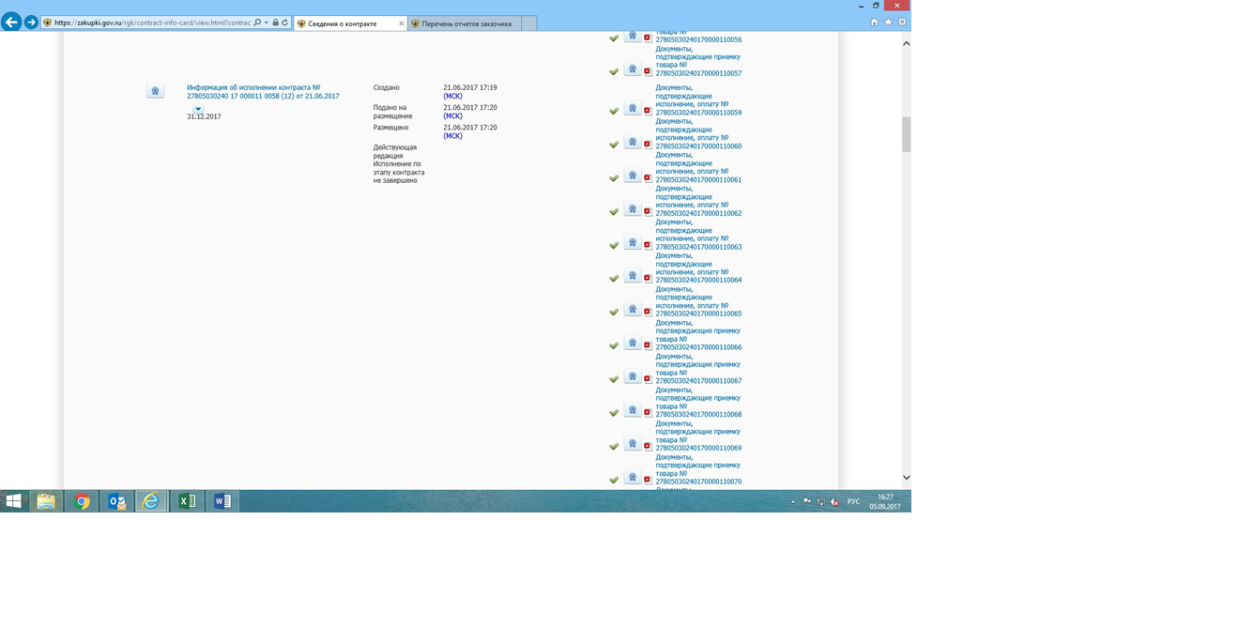Open the Favorites star icon
This screenshot has width=1254, height=627.
click(x=888, y=22)
